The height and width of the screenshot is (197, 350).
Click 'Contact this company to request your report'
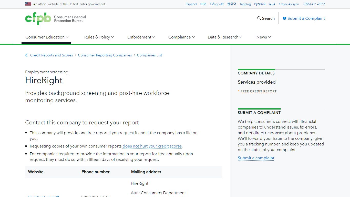82,123
